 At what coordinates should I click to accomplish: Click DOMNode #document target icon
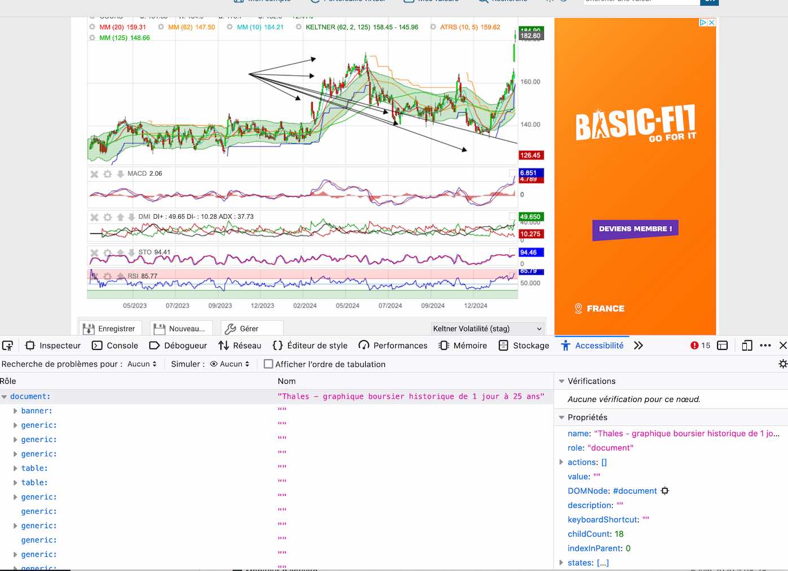665,491
